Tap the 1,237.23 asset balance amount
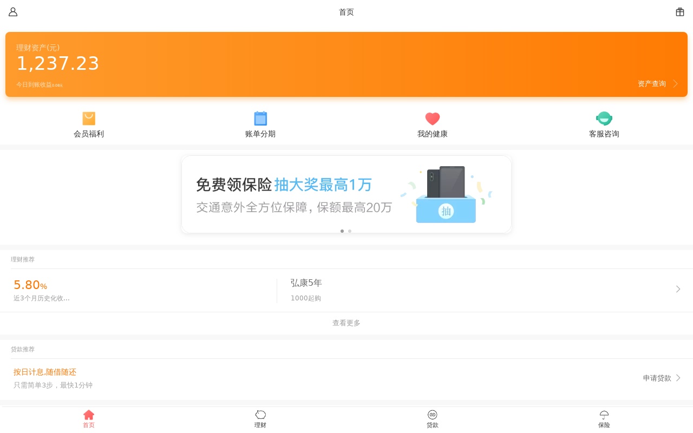 pyautogui.click(x=58, y=64)
